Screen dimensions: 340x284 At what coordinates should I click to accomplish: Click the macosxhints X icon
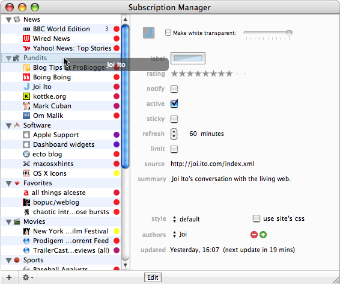26,164
